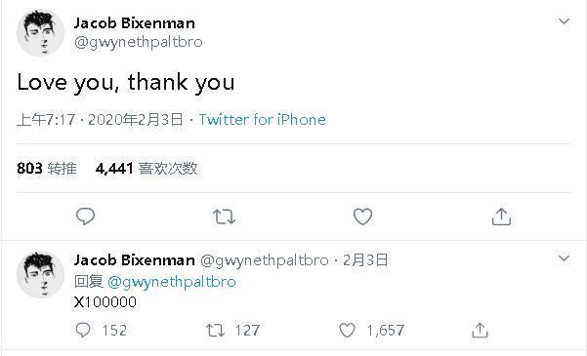This screenshot has width=587, height=356.
Task: Retweet the main tweet via its action-bar icon
Action: [224, 217]
